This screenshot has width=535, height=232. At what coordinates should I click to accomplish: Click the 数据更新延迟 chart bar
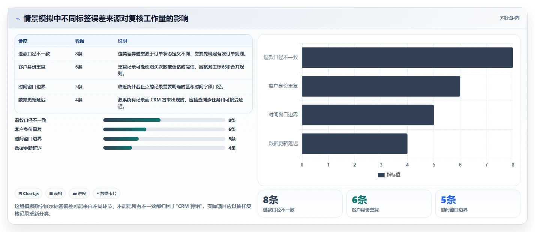[x=355, y=144]
